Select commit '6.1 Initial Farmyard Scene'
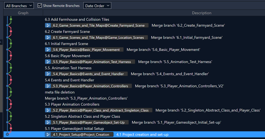This screenshot has height=139, width=265. (66, 44)
